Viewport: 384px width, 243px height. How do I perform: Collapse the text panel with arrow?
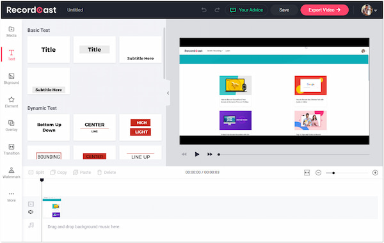(168, 93)
